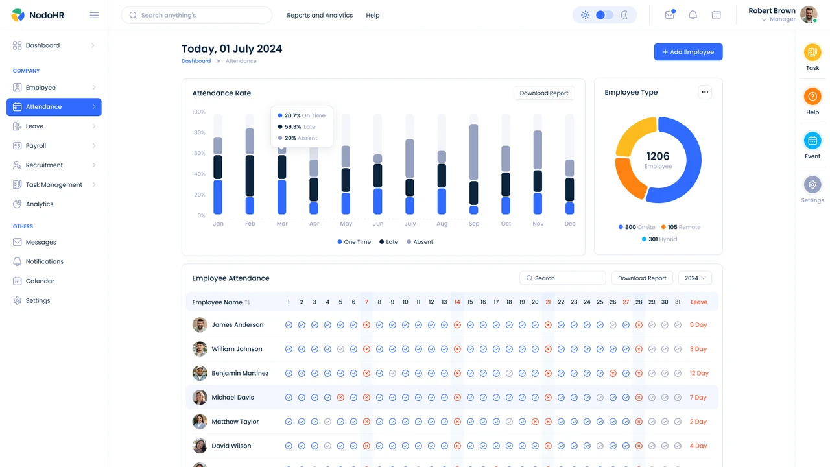Toggle James Anderson day 7 absent mark
This screenshot has width=830, height=467.
366,325
